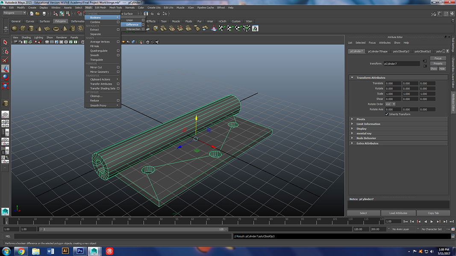Create a polygon cylinder from the shelf
This screenshot has width=456, height=256.
tap(31, 29)
